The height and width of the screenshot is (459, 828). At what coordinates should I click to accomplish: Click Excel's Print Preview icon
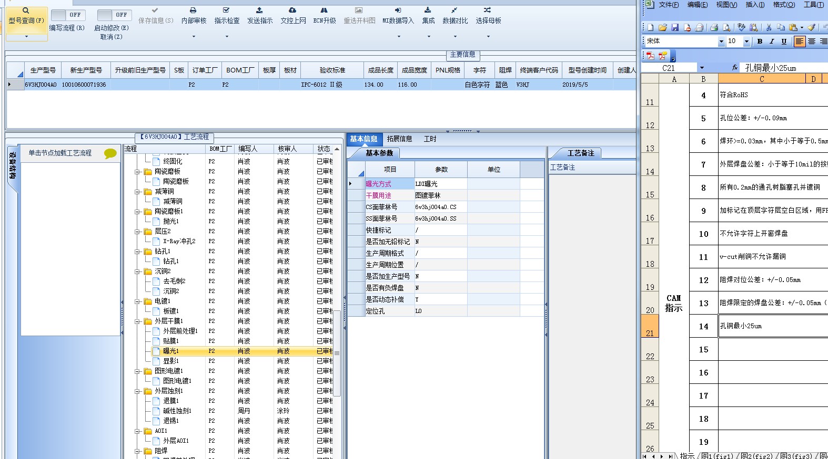point(726,27)
